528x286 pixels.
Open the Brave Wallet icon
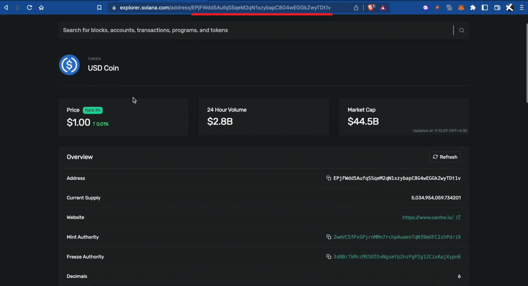point(497,7)
